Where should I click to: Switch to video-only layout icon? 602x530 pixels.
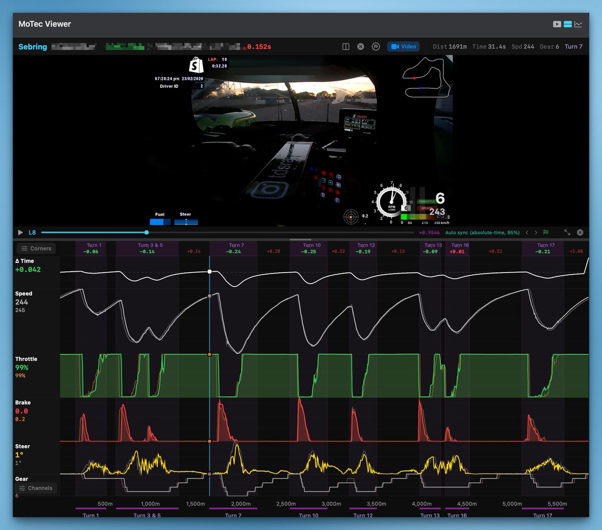pyautogui.click(x=557, y=24)
